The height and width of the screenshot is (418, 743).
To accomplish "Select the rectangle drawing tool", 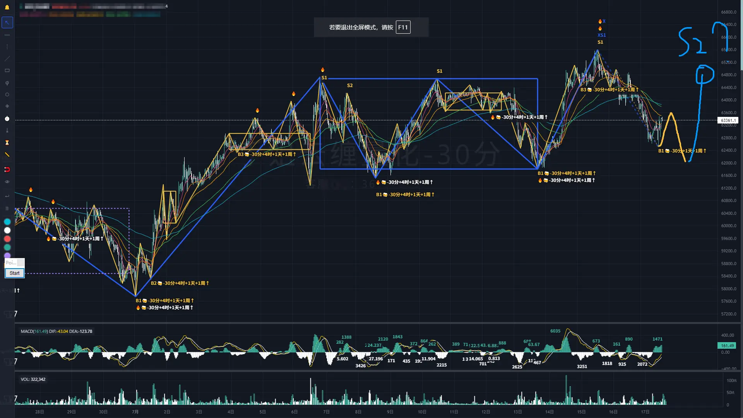I will [x=7, y=71].
